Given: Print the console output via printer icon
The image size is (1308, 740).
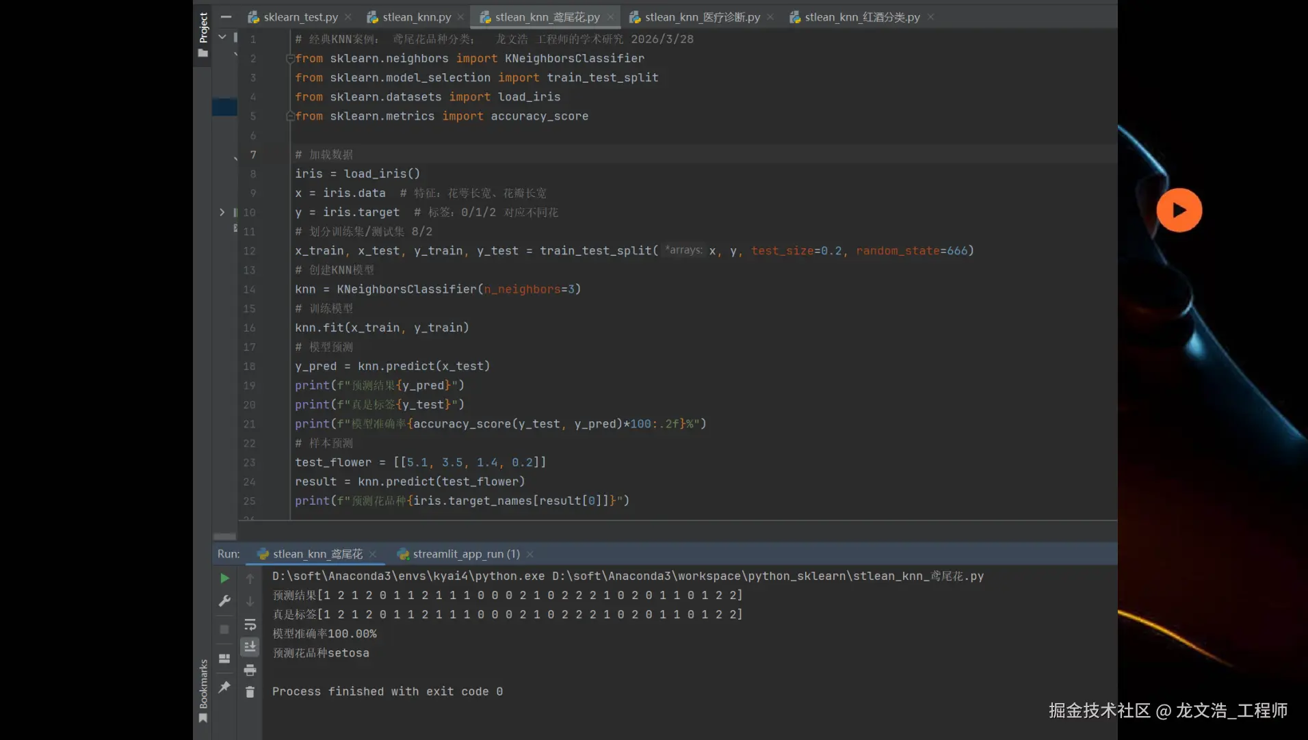Looking at the screenshot, I should tap(250, 670).
